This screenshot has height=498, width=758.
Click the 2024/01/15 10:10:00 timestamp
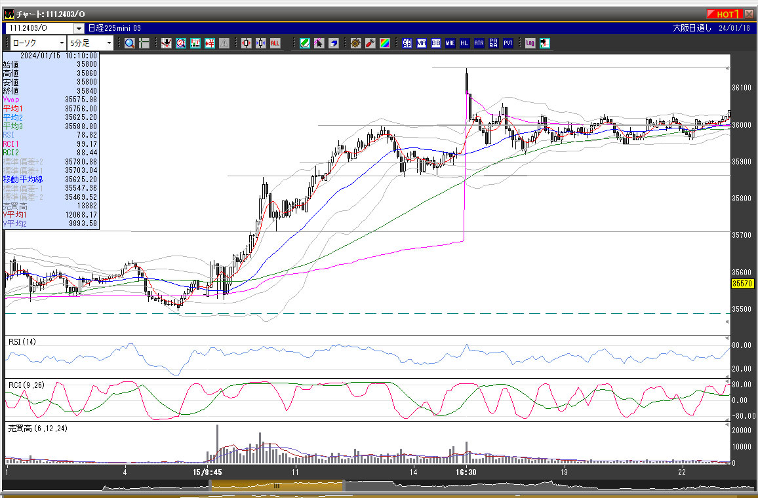click(x=58, y=56)
